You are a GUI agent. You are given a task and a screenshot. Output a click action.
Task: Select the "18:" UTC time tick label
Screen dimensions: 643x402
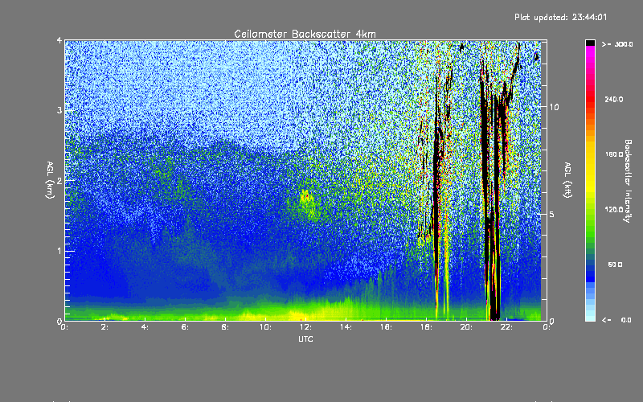pos(426,327)
